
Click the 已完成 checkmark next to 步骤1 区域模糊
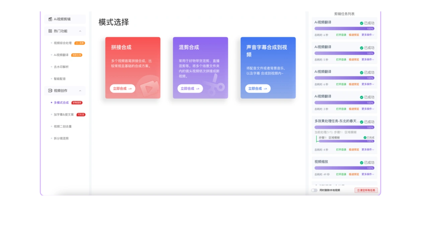(x=365, y=137)
